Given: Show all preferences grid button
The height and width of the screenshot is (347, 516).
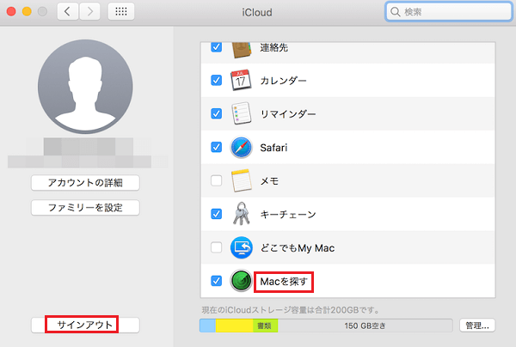Looking at the screenshot, I should click(121, 12).
